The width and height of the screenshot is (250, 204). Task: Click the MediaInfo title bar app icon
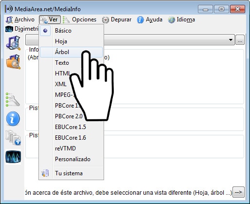tap(9, 9)
